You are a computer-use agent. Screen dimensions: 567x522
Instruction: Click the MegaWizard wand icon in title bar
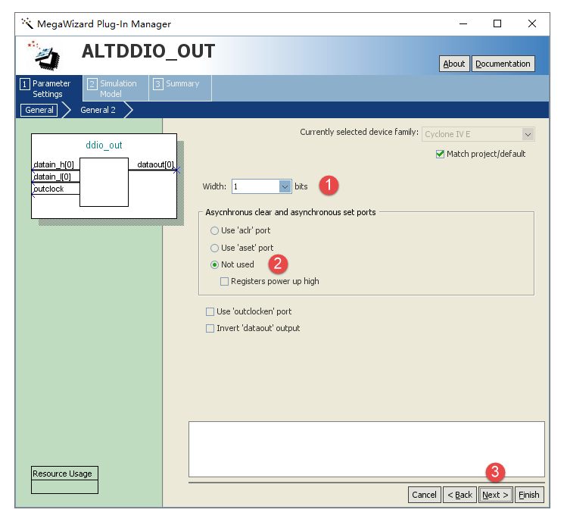(27, 23)
